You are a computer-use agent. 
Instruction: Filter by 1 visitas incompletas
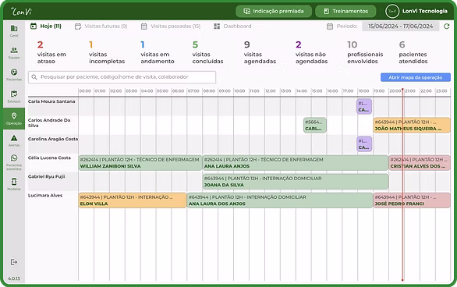107,52
